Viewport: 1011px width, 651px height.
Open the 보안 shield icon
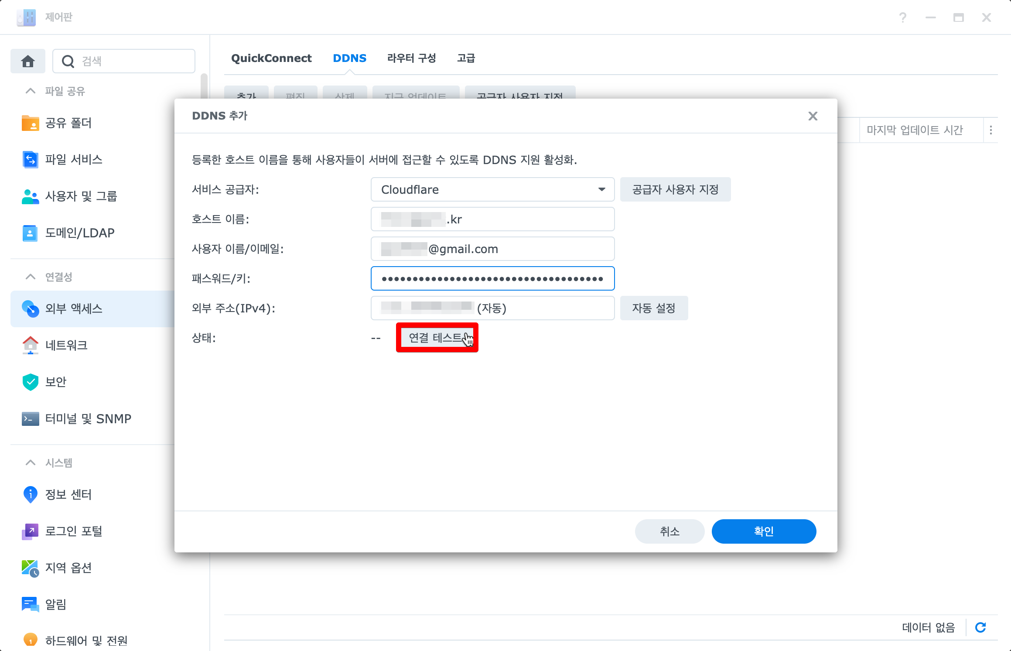coord(30,382)
